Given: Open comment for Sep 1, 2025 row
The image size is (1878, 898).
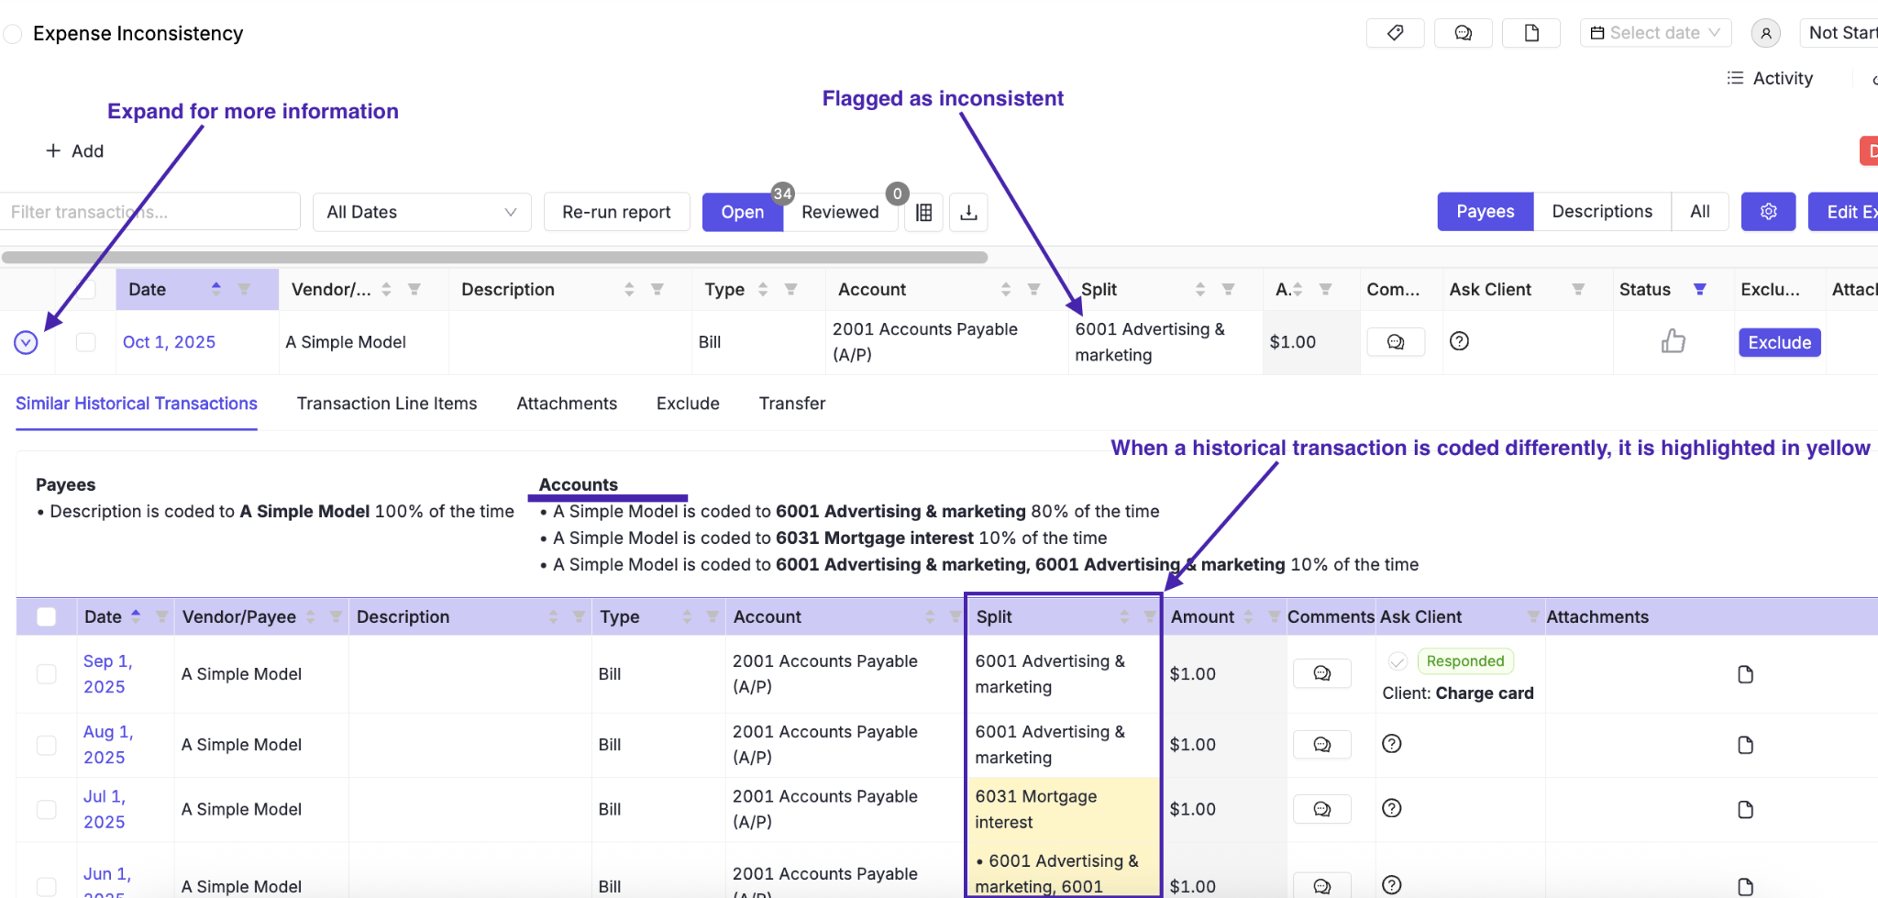Looking at the screenshot, I should point(1322,673).
